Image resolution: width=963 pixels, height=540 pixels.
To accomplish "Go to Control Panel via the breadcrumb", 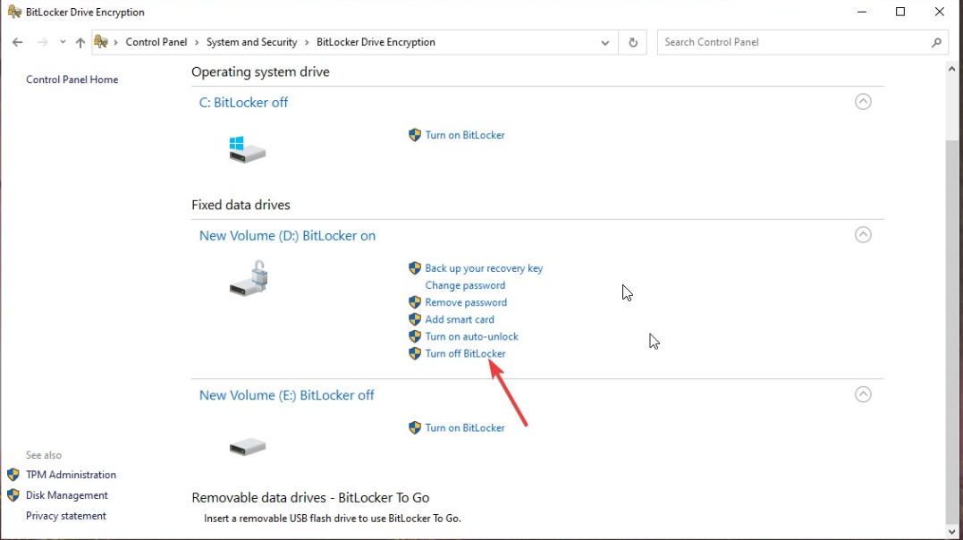I will [156, 42].
